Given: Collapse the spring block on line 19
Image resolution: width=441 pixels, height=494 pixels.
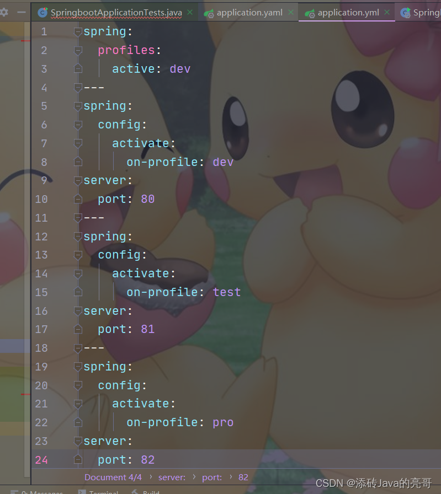Looking at the screenshot, I should 78,367.
